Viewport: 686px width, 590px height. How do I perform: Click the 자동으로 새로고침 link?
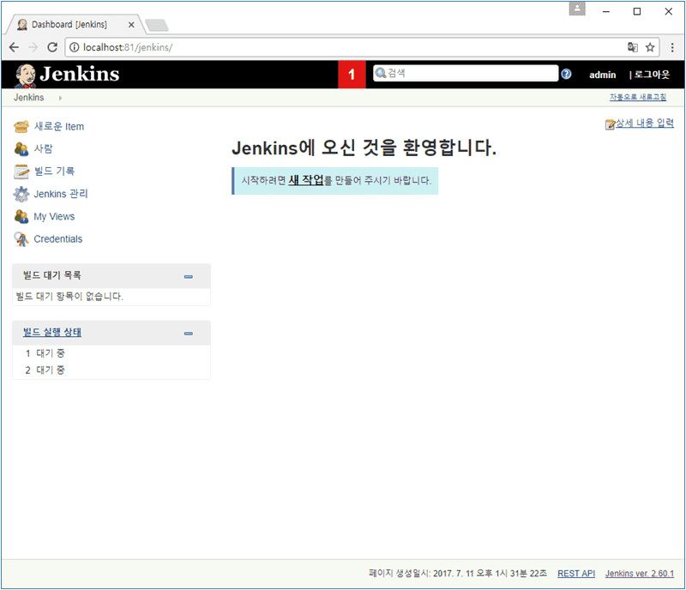tap(638, 97)
